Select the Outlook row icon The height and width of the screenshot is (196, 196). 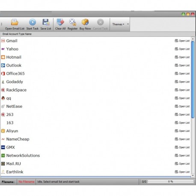(3, 65)
